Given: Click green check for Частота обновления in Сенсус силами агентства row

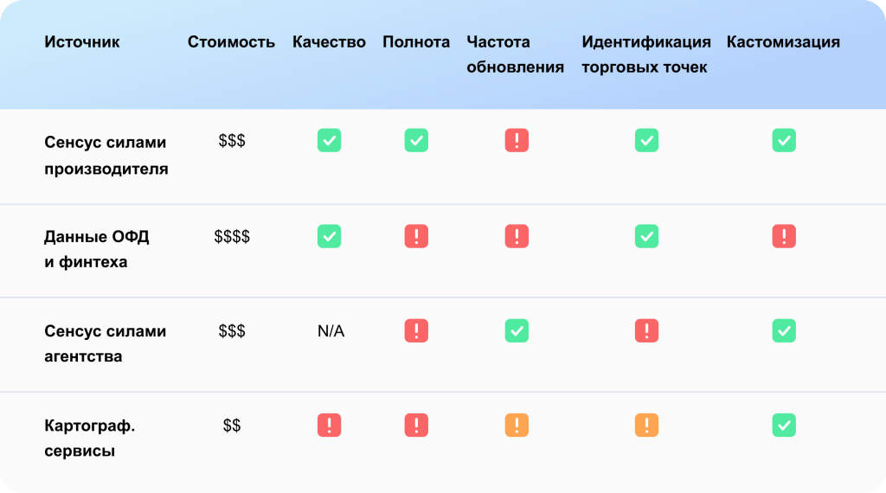Looking at the screenshot, I should coord(517,330).
